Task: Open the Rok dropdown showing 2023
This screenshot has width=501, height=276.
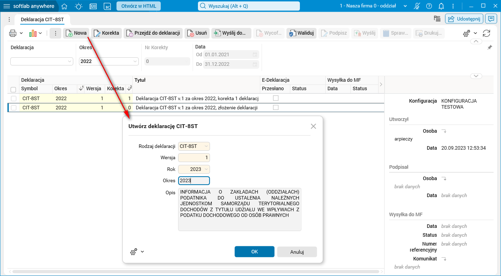Action: 206,169
